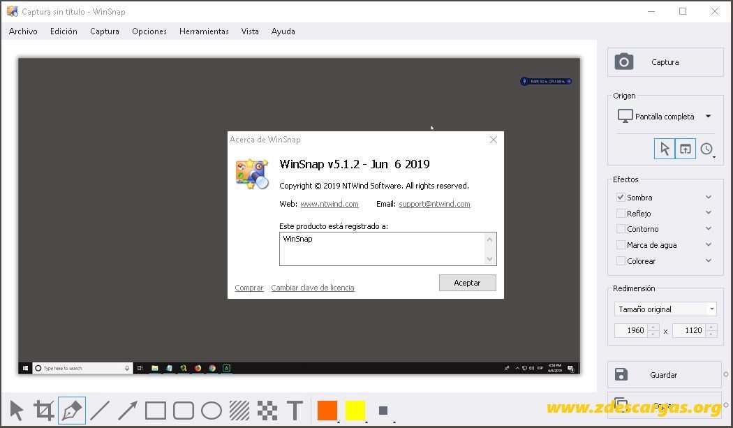Click Cambiar clave de licencia link
The height and width of the screenshot is (428, 733).
pos(313,288)
